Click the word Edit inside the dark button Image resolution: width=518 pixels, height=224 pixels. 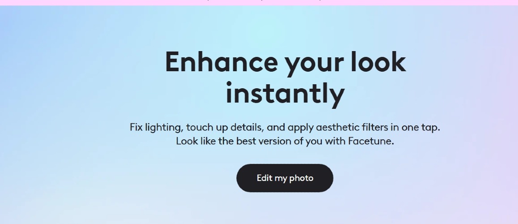pyautogui.click(x=265, y=178)
